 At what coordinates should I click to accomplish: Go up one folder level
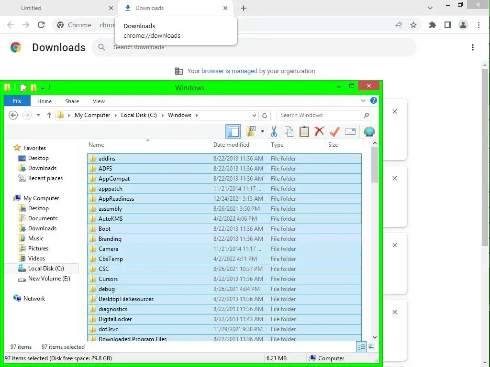tap(49, 115)
